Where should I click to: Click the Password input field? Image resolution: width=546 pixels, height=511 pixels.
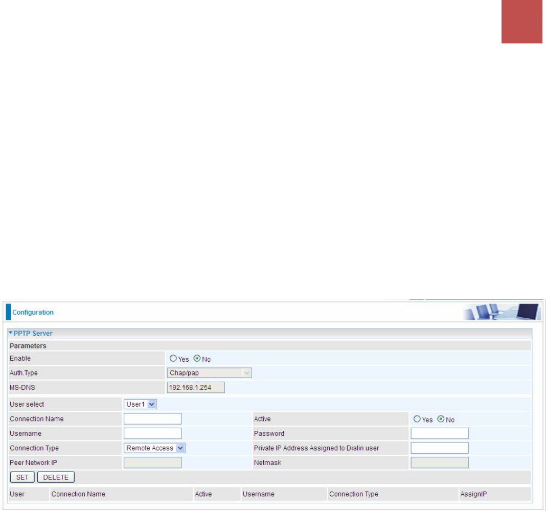click(440, 433)
